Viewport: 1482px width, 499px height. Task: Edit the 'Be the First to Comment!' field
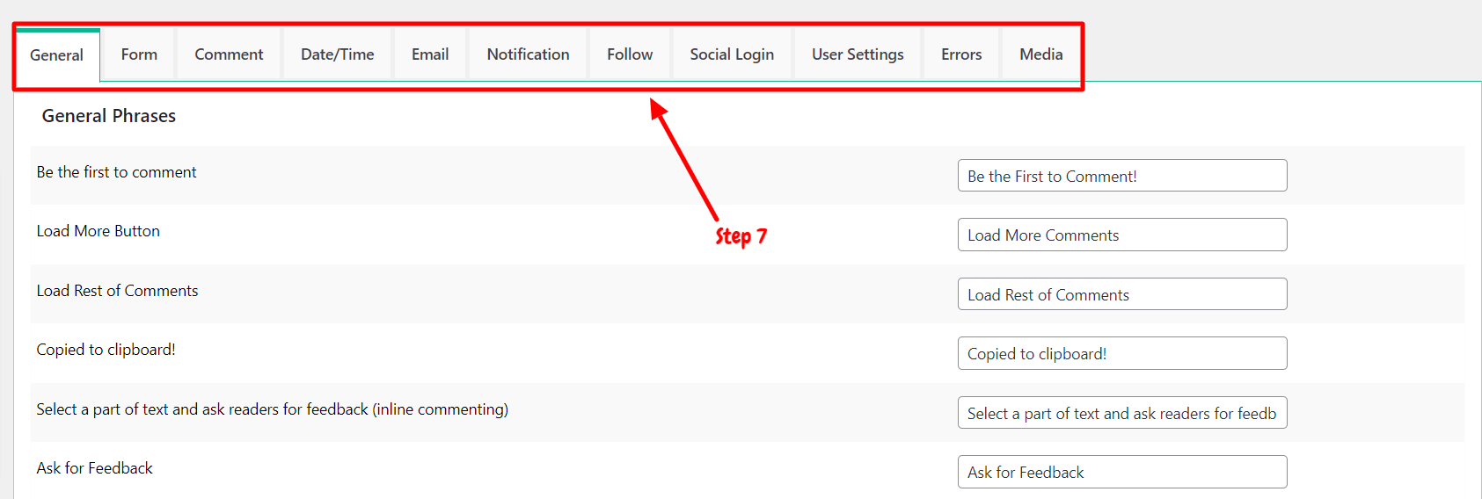coord(1122,176)
